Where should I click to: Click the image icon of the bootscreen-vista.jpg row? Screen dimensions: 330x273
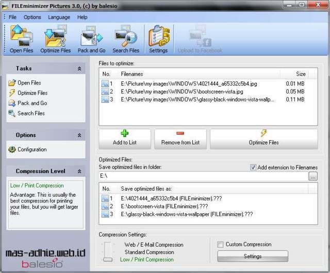click(x=105, y=92)
